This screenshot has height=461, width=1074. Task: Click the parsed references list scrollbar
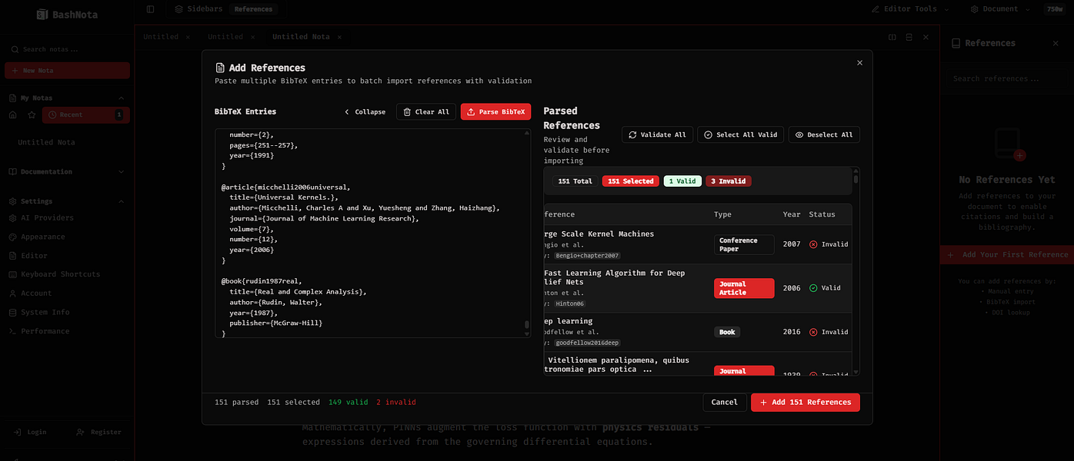[856, 180]
